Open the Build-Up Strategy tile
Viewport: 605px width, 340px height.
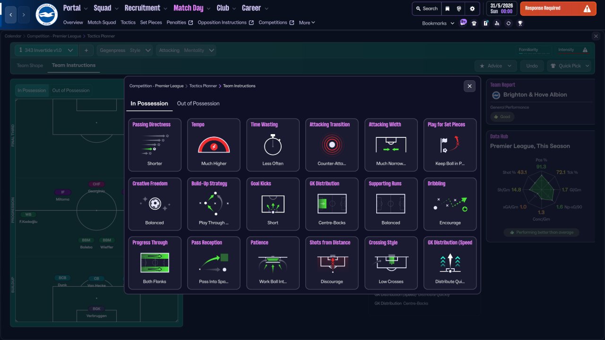point(214,204)
